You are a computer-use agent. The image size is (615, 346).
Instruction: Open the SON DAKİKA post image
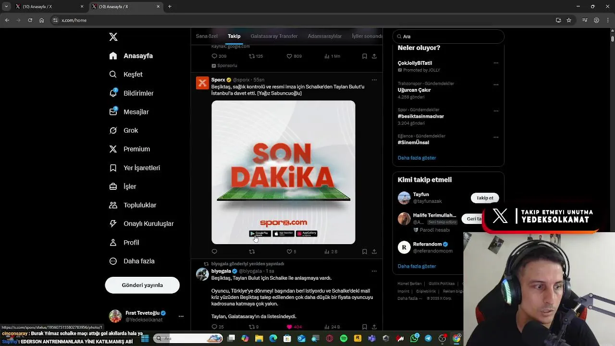[283, 172]
